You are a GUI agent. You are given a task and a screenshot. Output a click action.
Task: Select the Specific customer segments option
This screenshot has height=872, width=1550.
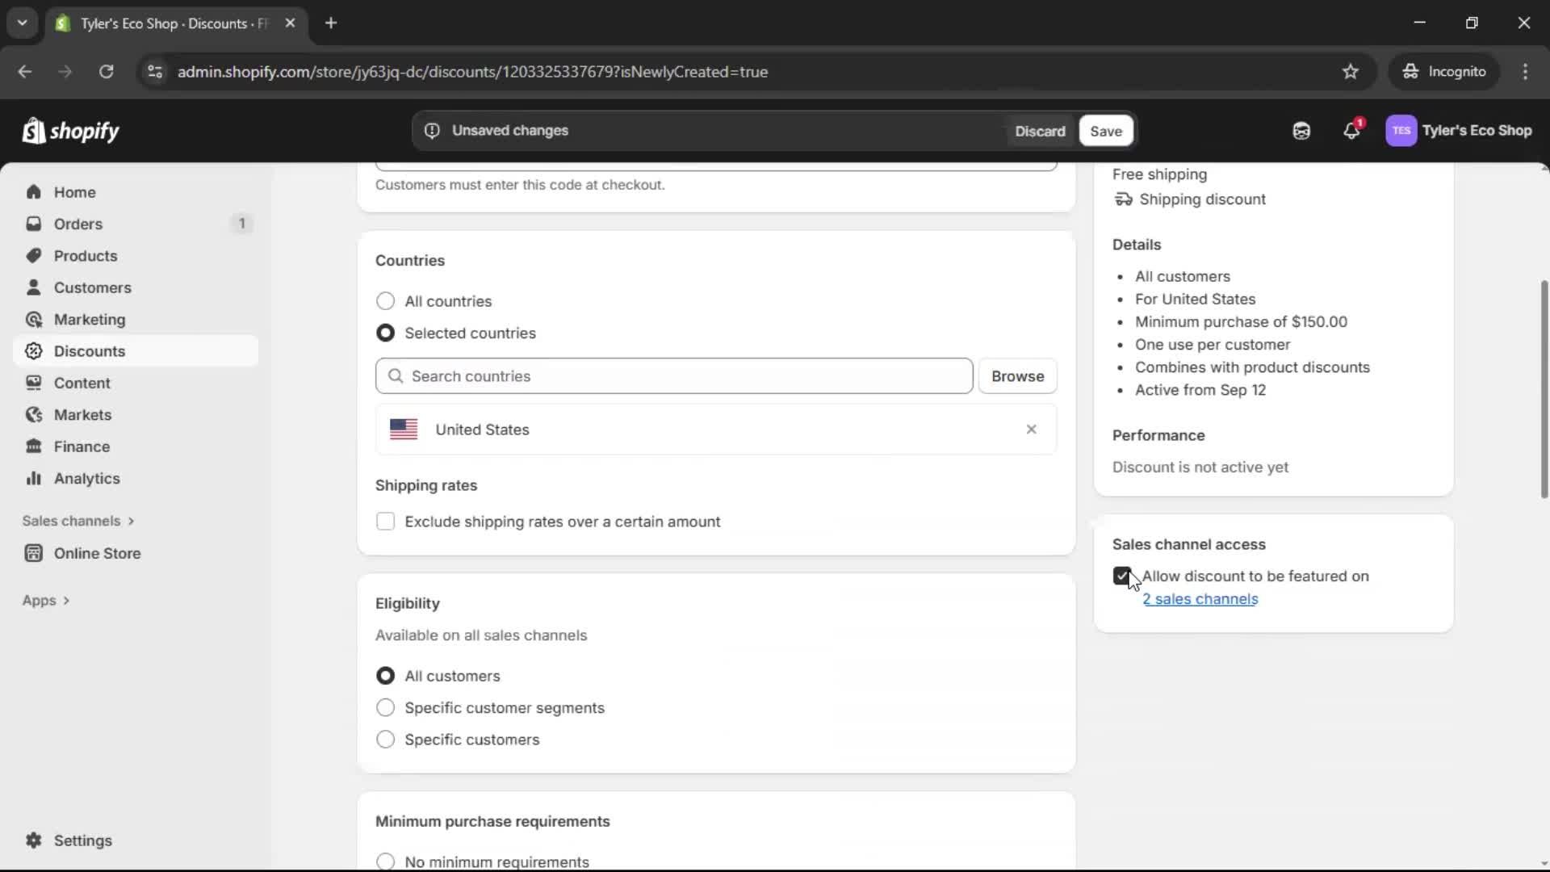[385, 707]
